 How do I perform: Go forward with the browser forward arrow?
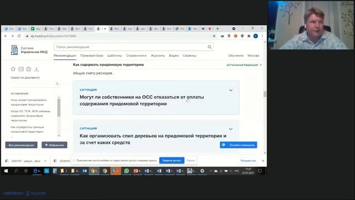click(12, 36)
